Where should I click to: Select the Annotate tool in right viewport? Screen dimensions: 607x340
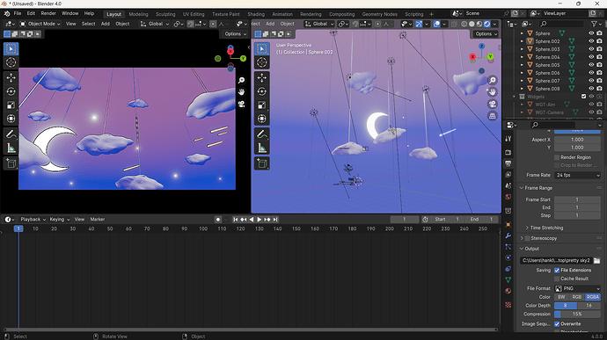261,134
